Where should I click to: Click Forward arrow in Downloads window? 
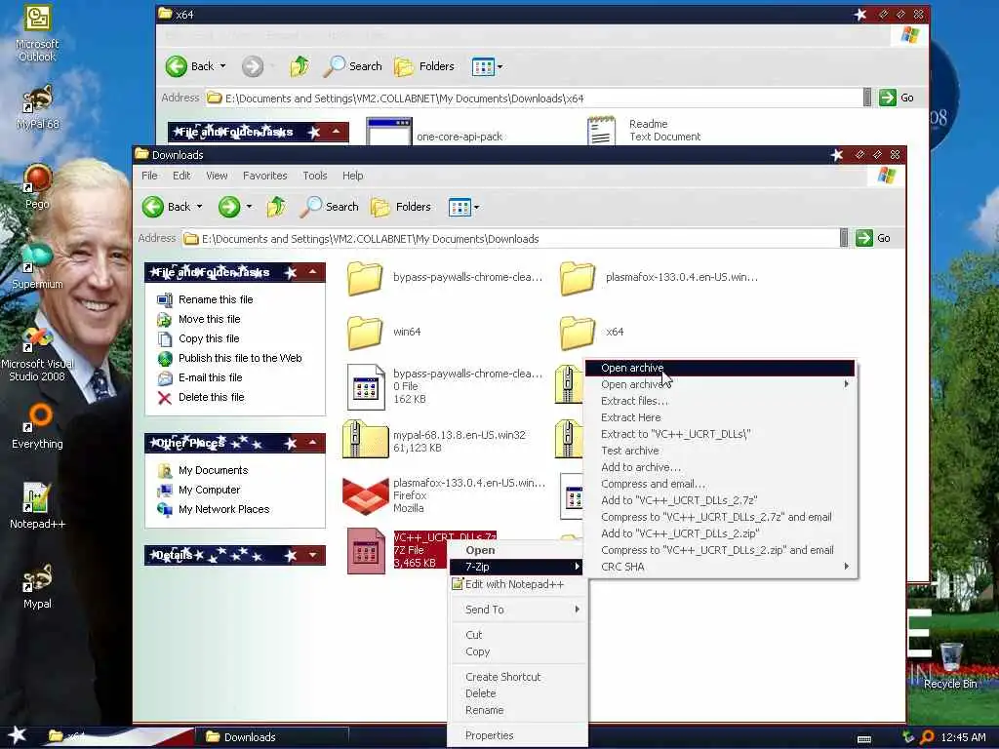pyautogui.click(x=229, y=207)
